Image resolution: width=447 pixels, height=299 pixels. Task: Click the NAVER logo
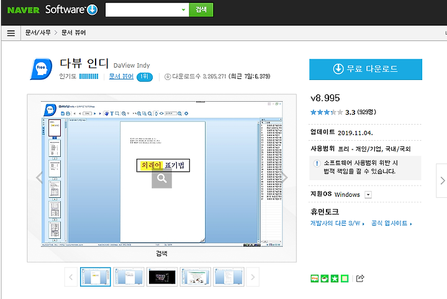tap(24, 10)
